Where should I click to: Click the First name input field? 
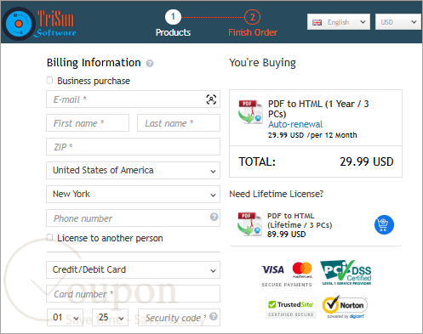click(88, 123)
